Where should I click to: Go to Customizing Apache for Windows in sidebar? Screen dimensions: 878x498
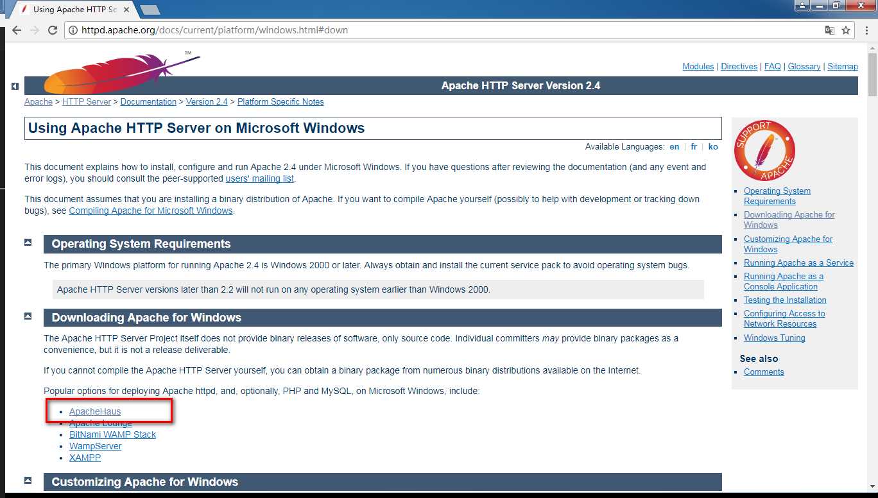click(788, 245)
